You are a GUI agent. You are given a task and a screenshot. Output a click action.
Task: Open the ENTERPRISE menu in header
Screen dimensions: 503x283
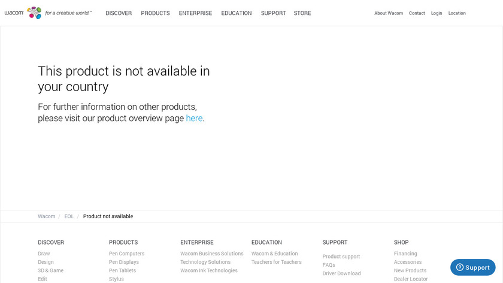195,13
